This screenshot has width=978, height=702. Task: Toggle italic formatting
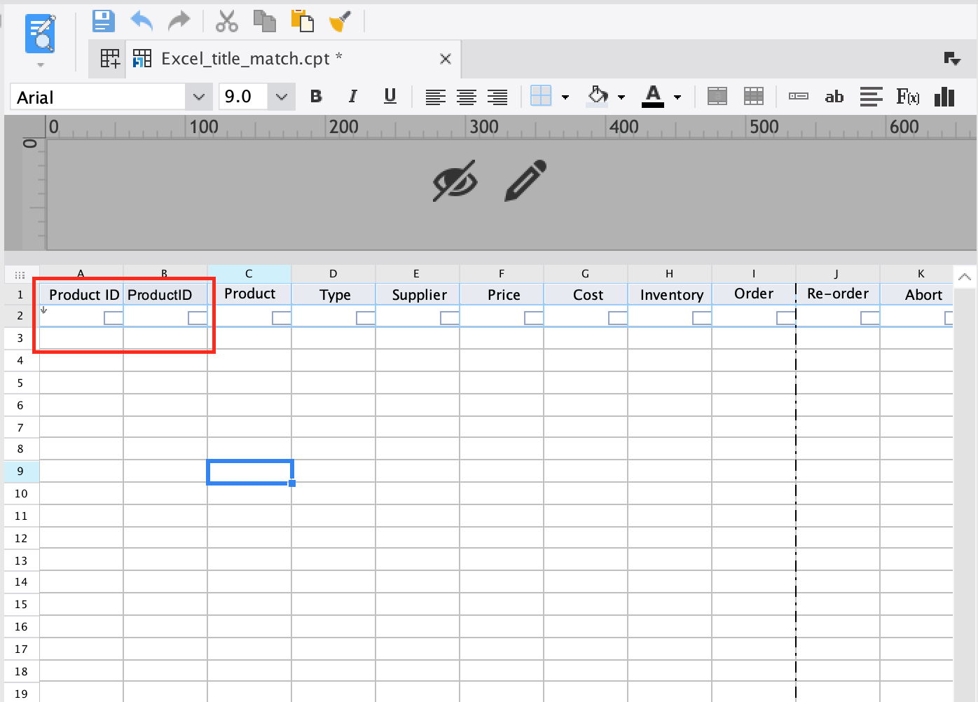(x=353, y=96)
